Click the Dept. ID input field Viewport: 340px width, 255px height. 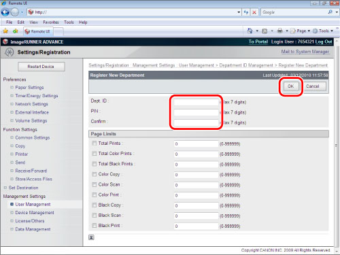pos(196,102)
